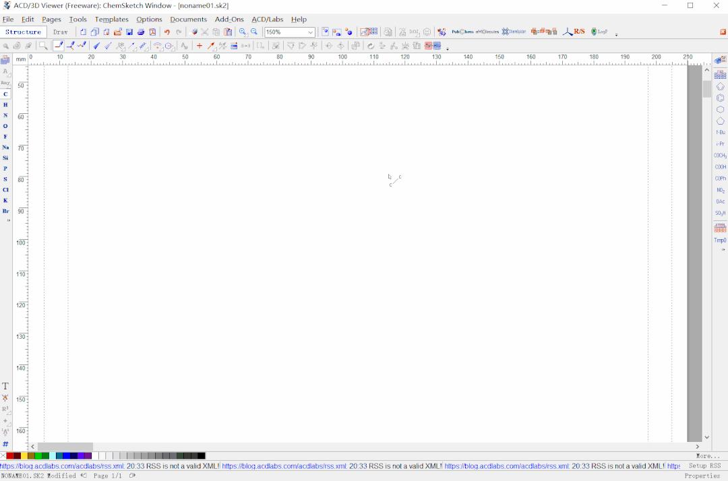The height and width of the screenshot is (481, 728).
Task: Select the t-Bu substituent template
Action: (x=720, y=133)
